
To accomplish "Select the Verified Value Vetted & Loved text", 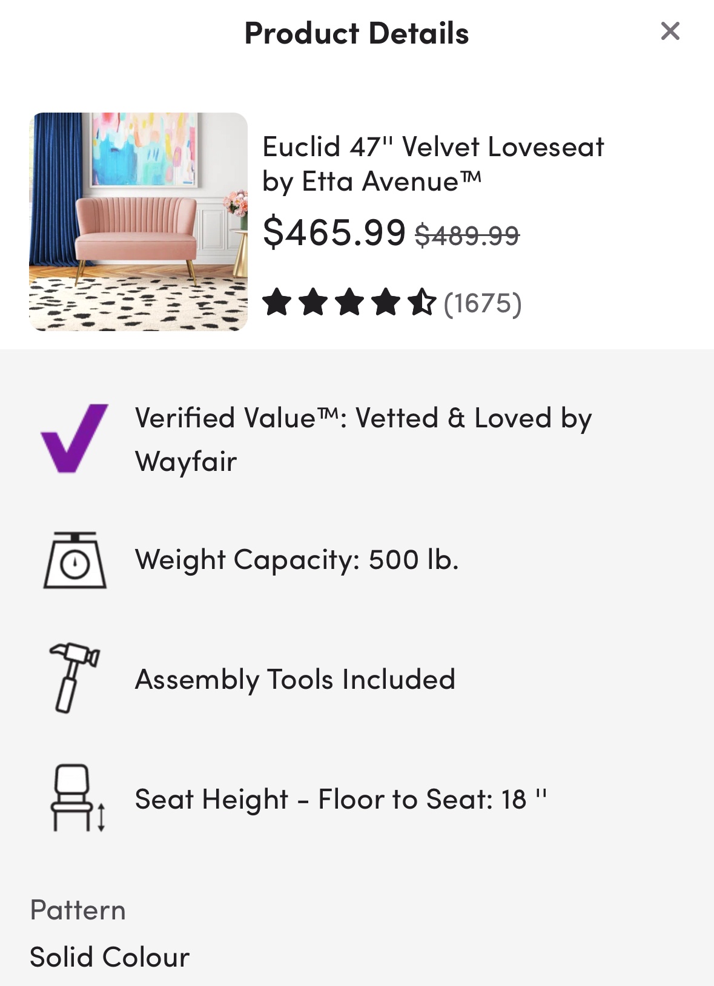I will (x=363, y=439).
